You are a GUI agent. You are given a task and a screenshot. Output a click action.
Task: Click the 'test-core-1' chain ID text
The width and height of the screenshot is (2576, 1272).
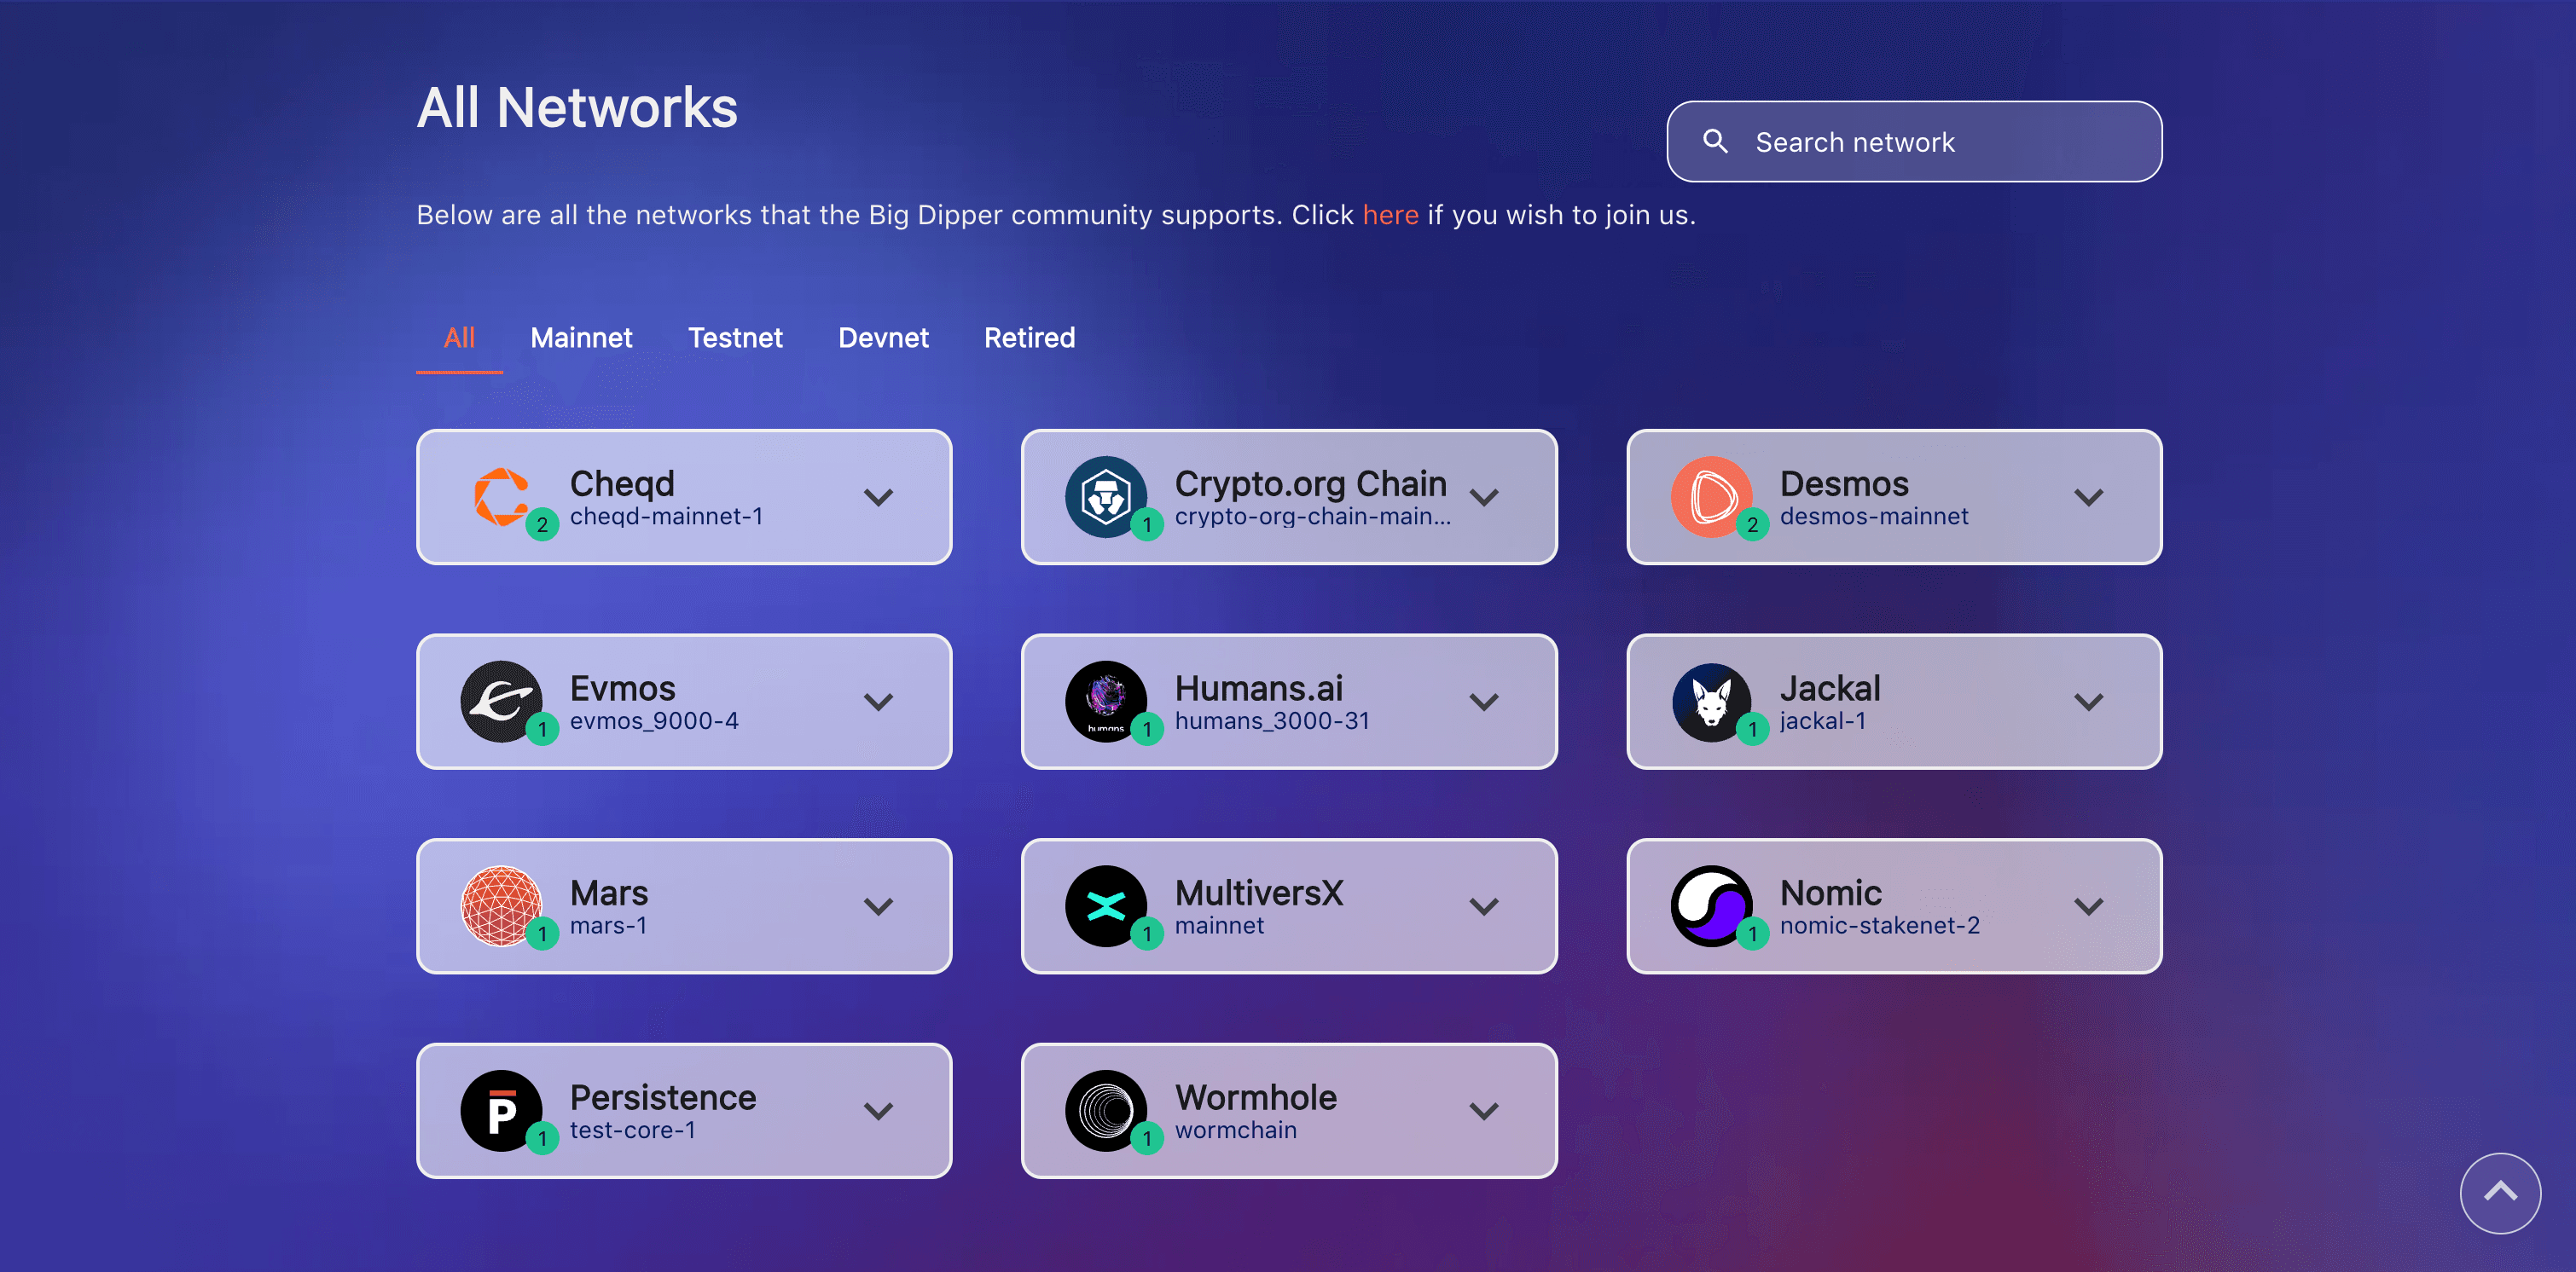632,1131
